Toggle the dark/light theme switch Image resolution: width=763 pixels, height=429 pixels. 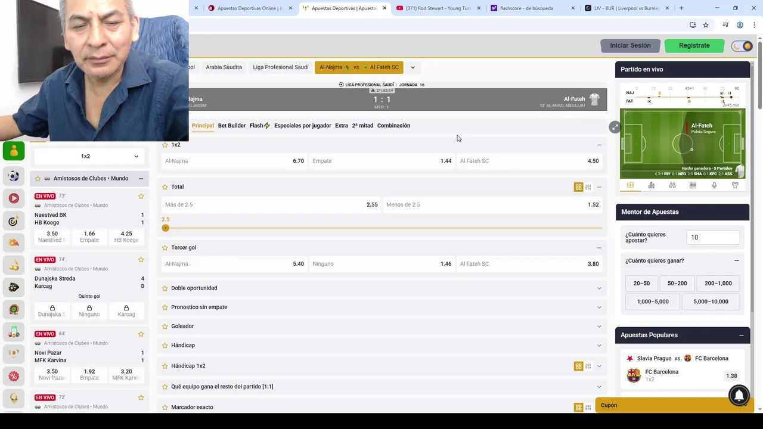[x=743, y=46]
